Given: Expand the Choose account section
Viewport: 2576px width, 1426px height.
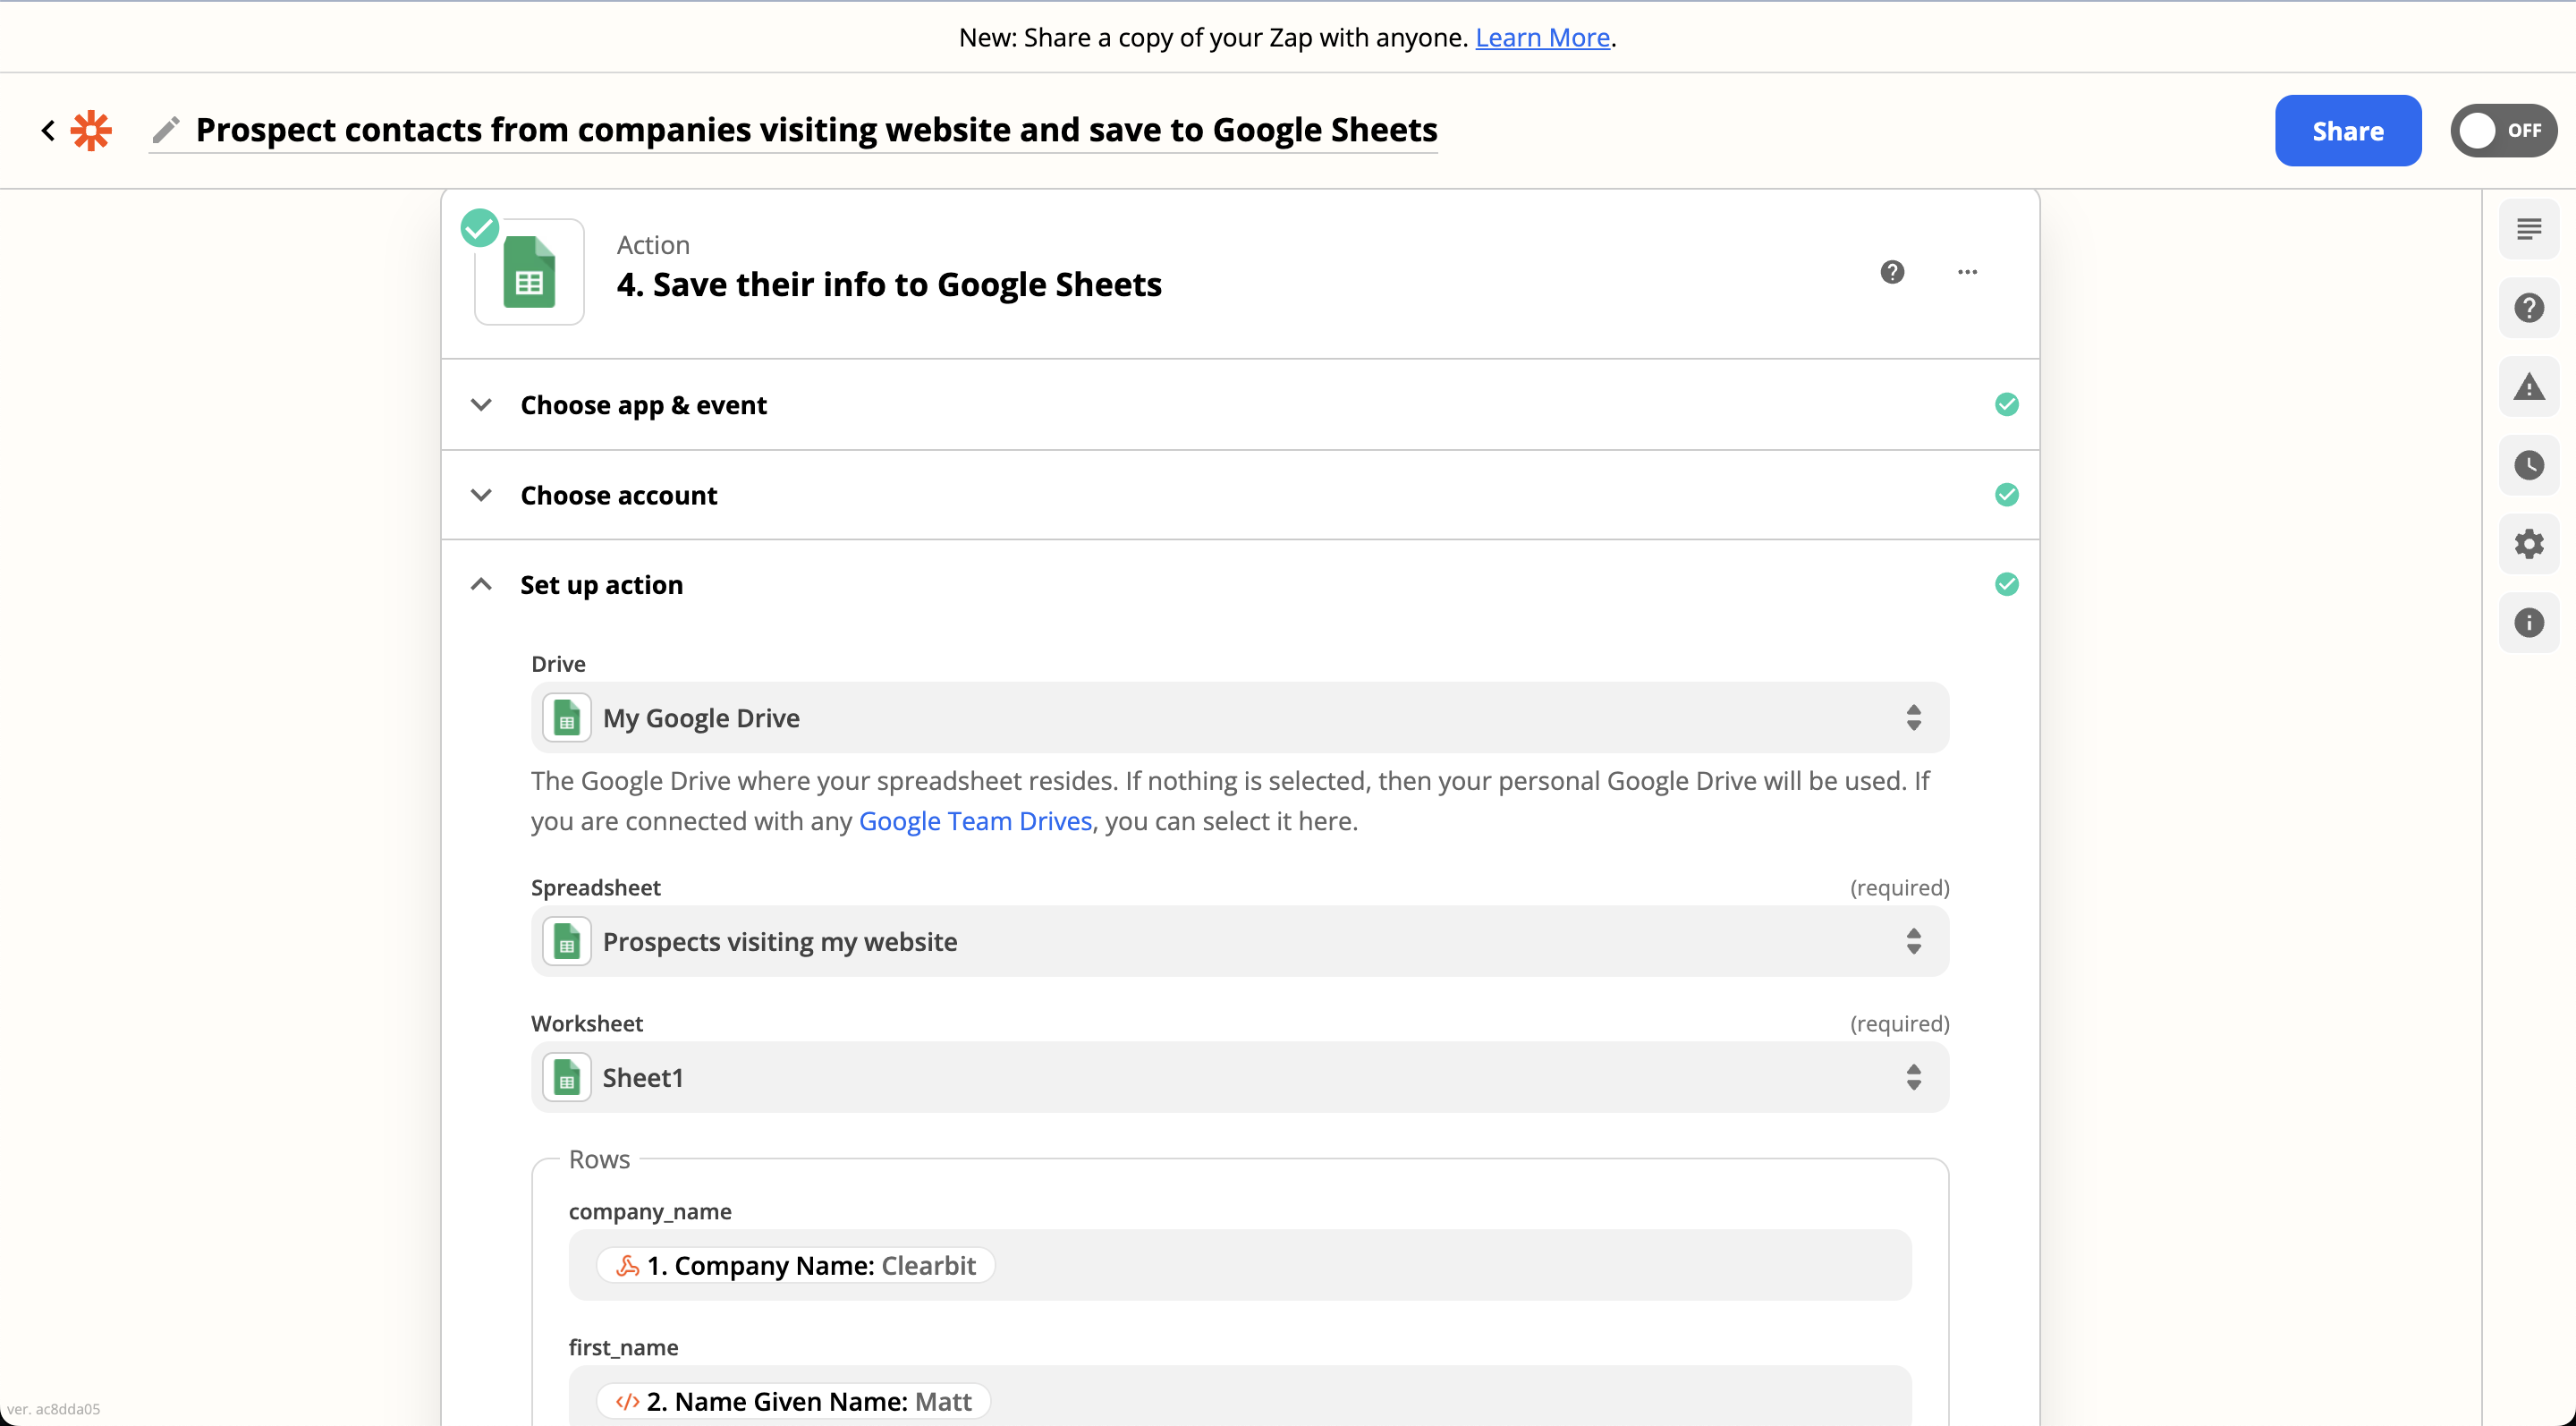Looking at the screenshot, I should (1240, 495).
